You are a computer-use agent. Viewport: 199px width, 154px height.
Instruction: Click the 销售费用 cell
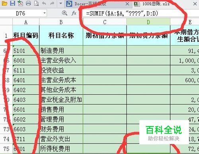(61, 109)
